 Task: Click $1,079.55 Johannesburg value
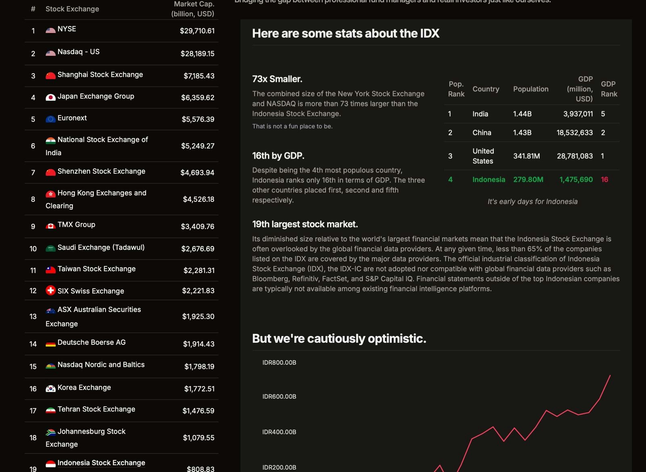tap(199, 438)
